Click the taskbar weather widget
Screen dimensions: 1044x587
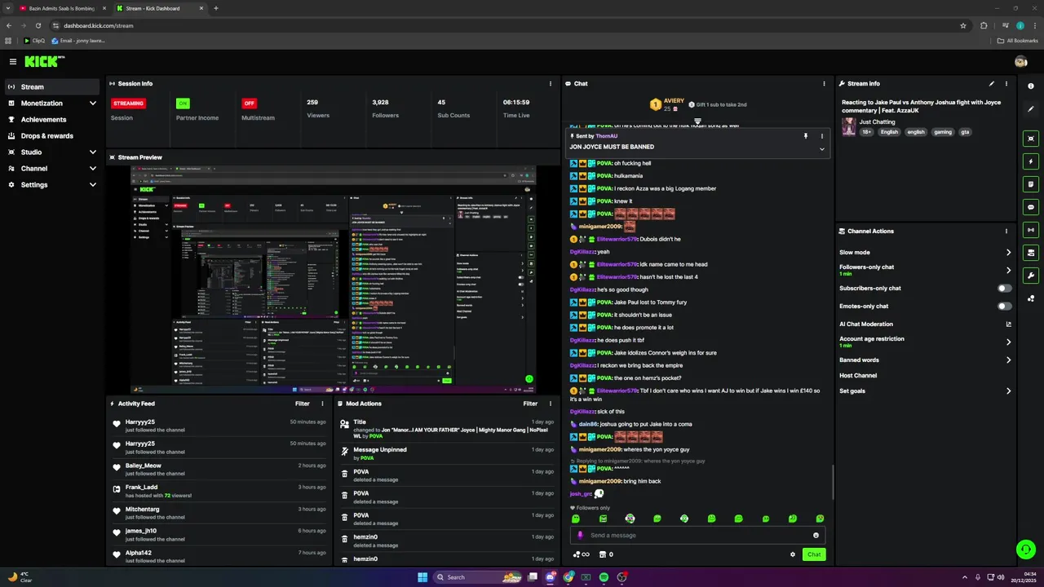[x=20, y=577]
